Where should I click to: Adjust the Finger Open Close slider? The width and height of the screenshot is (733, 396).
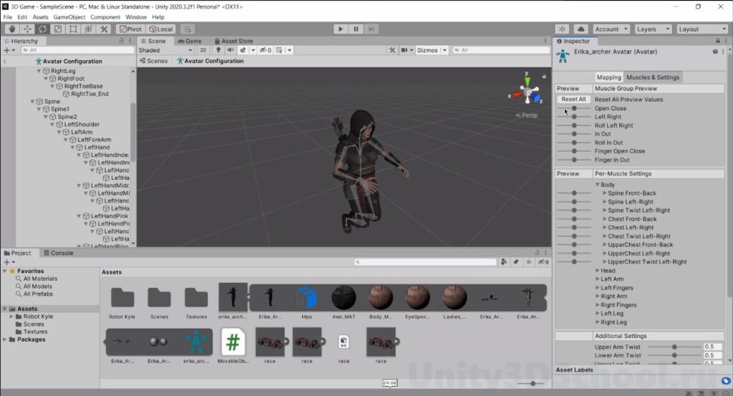click(x=574, y=151)
